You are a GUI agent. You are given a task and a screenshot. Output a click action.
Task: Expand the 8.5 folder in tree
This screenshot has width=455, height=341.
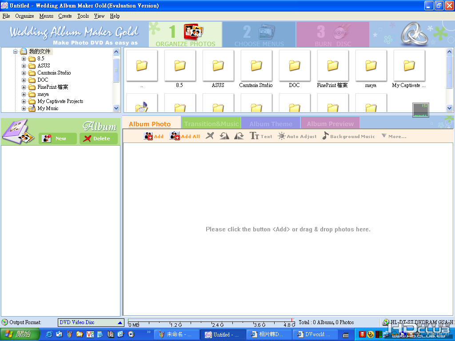pyautogui.click(x=24, y=59)
